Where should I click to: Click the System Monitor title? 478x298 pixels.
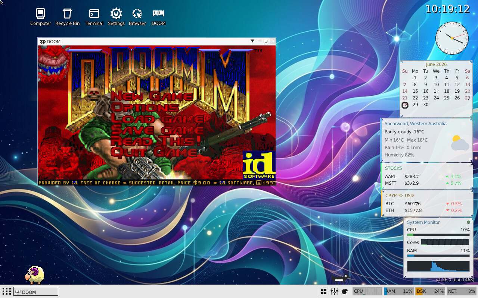[x=423, y=222]
